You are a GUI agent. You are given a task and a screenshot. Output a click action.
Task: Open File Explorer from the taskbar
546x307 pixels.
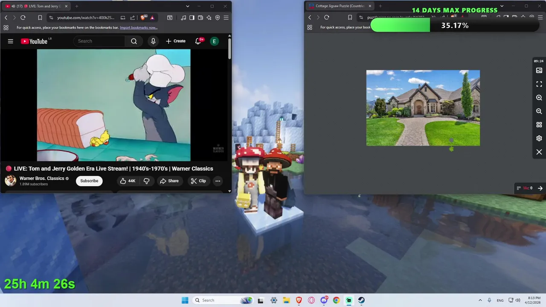pos(286,300)
